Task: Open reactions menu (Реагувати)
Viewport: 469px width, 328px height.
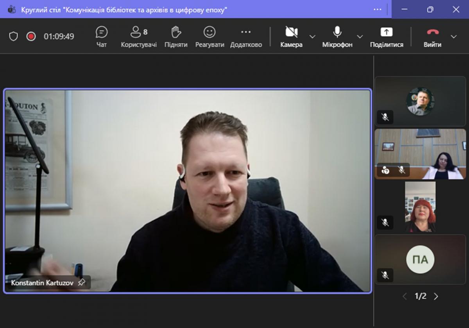Action: 209,37
